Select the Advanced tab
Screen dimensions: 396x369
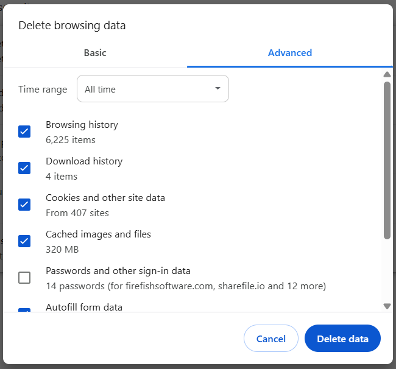pyautogui.click(x=290, y=53)
